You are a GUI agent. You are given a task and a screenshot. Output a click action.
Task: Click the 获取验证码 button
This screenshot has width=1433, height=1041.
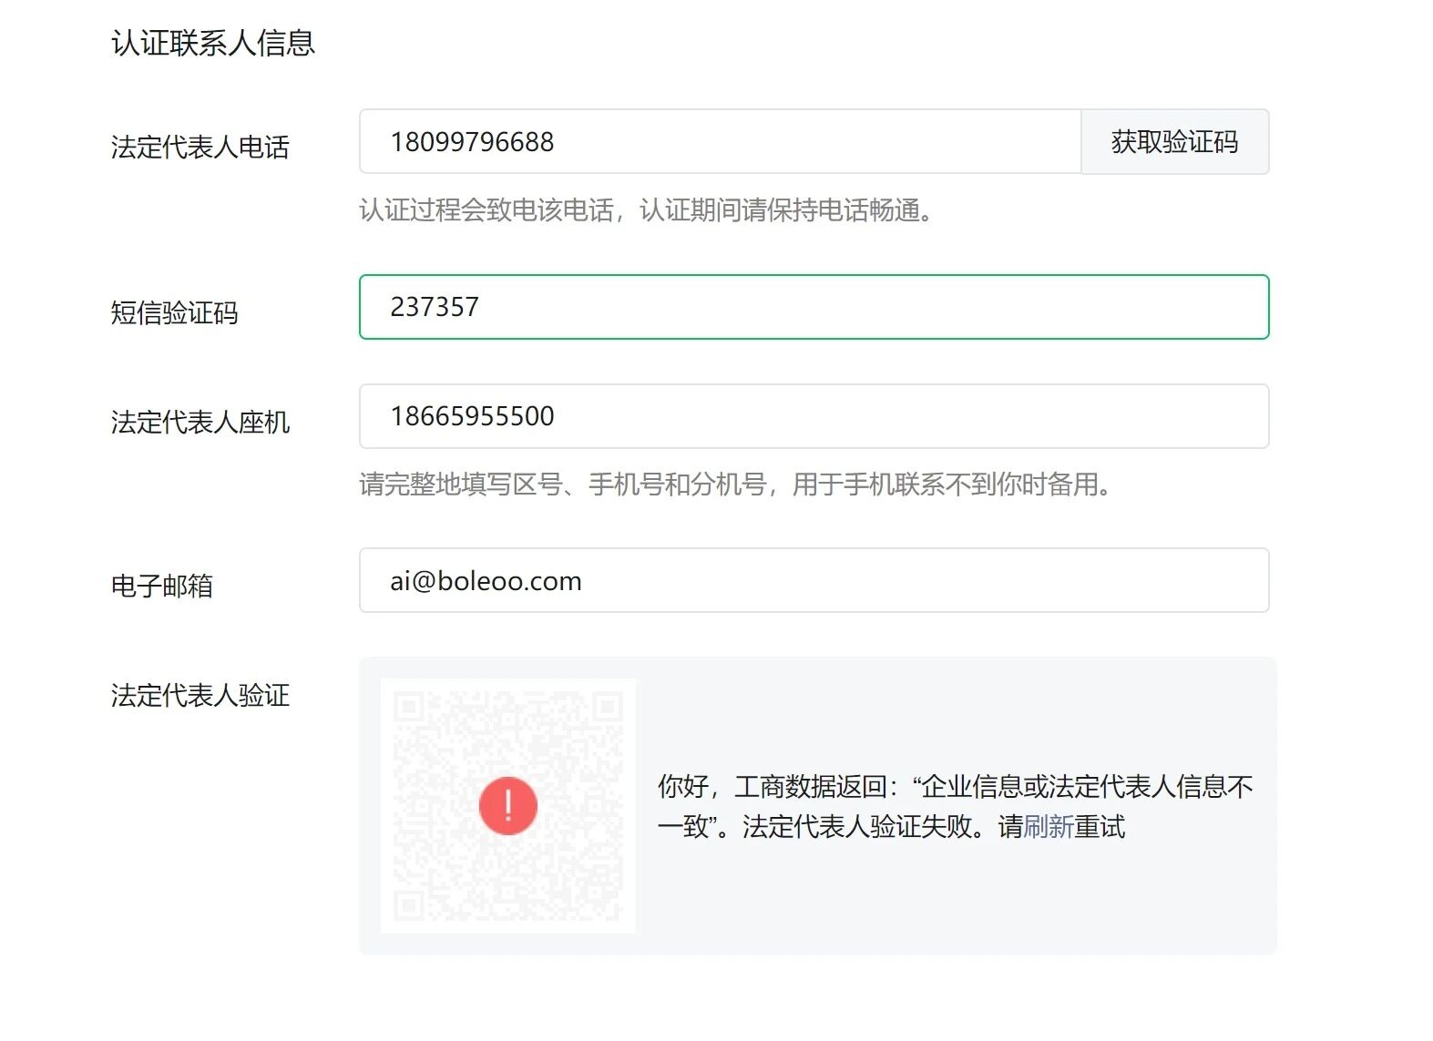[x=1174, y=142]
